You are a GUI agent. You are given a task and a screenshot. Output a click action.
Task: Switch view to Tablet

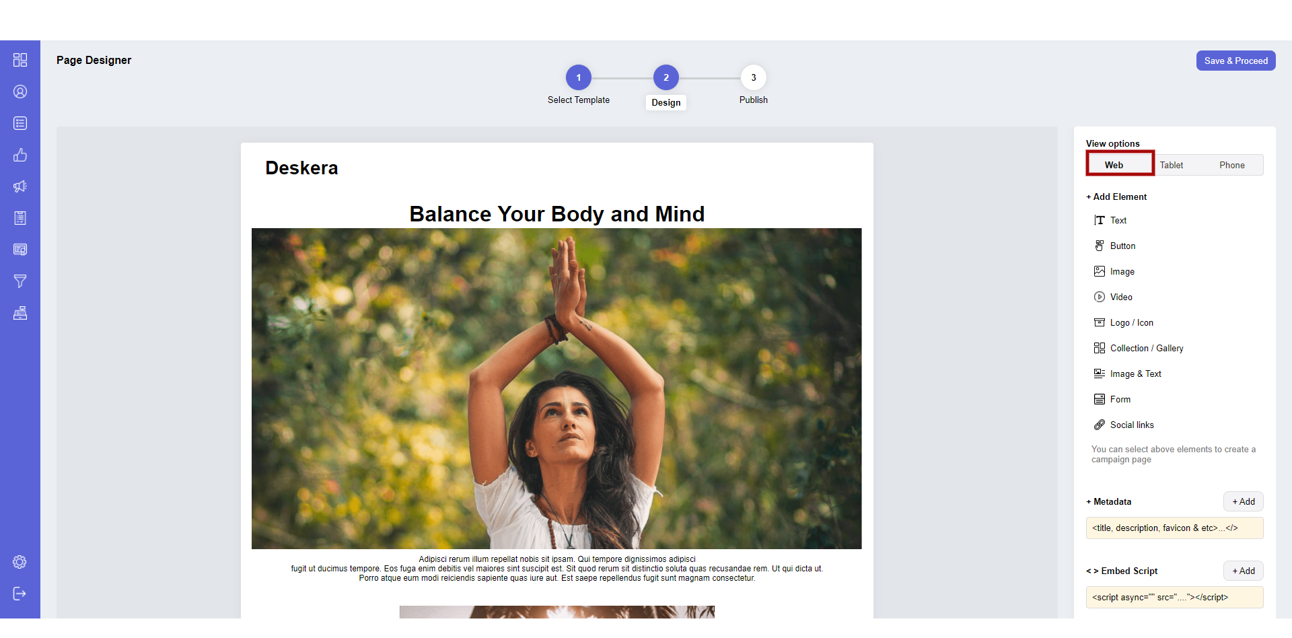pyautogui.click(x=1172, y=165)
